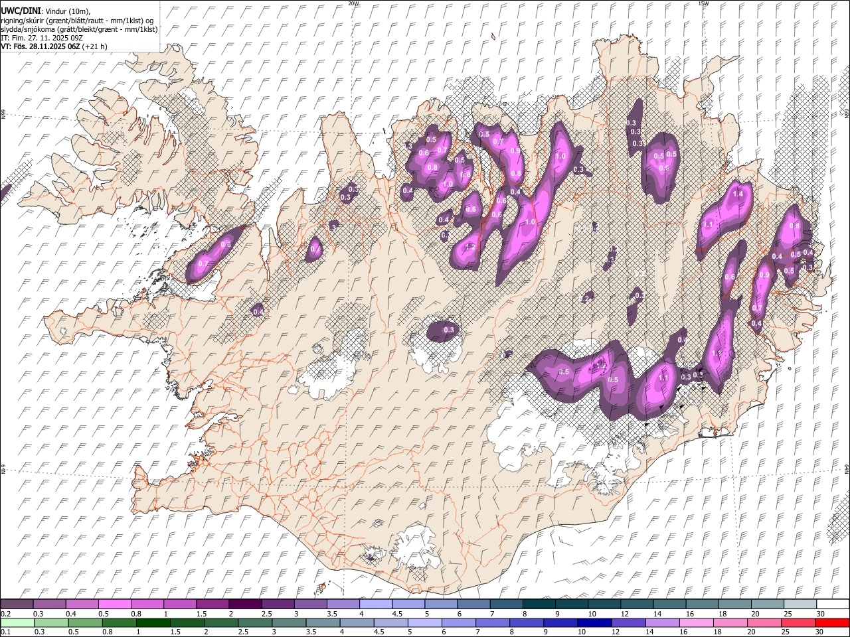
Task: Pick the lavender 4–4.5 upper swatch
Action: pyautogui.click(x=376, y=604)
